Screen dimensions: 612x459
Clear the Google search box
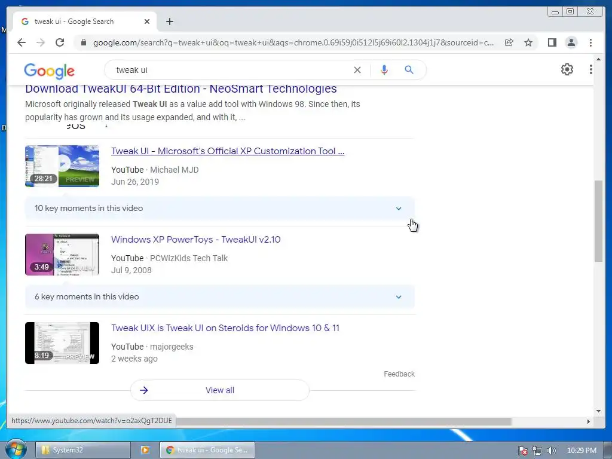pos(357,70)
